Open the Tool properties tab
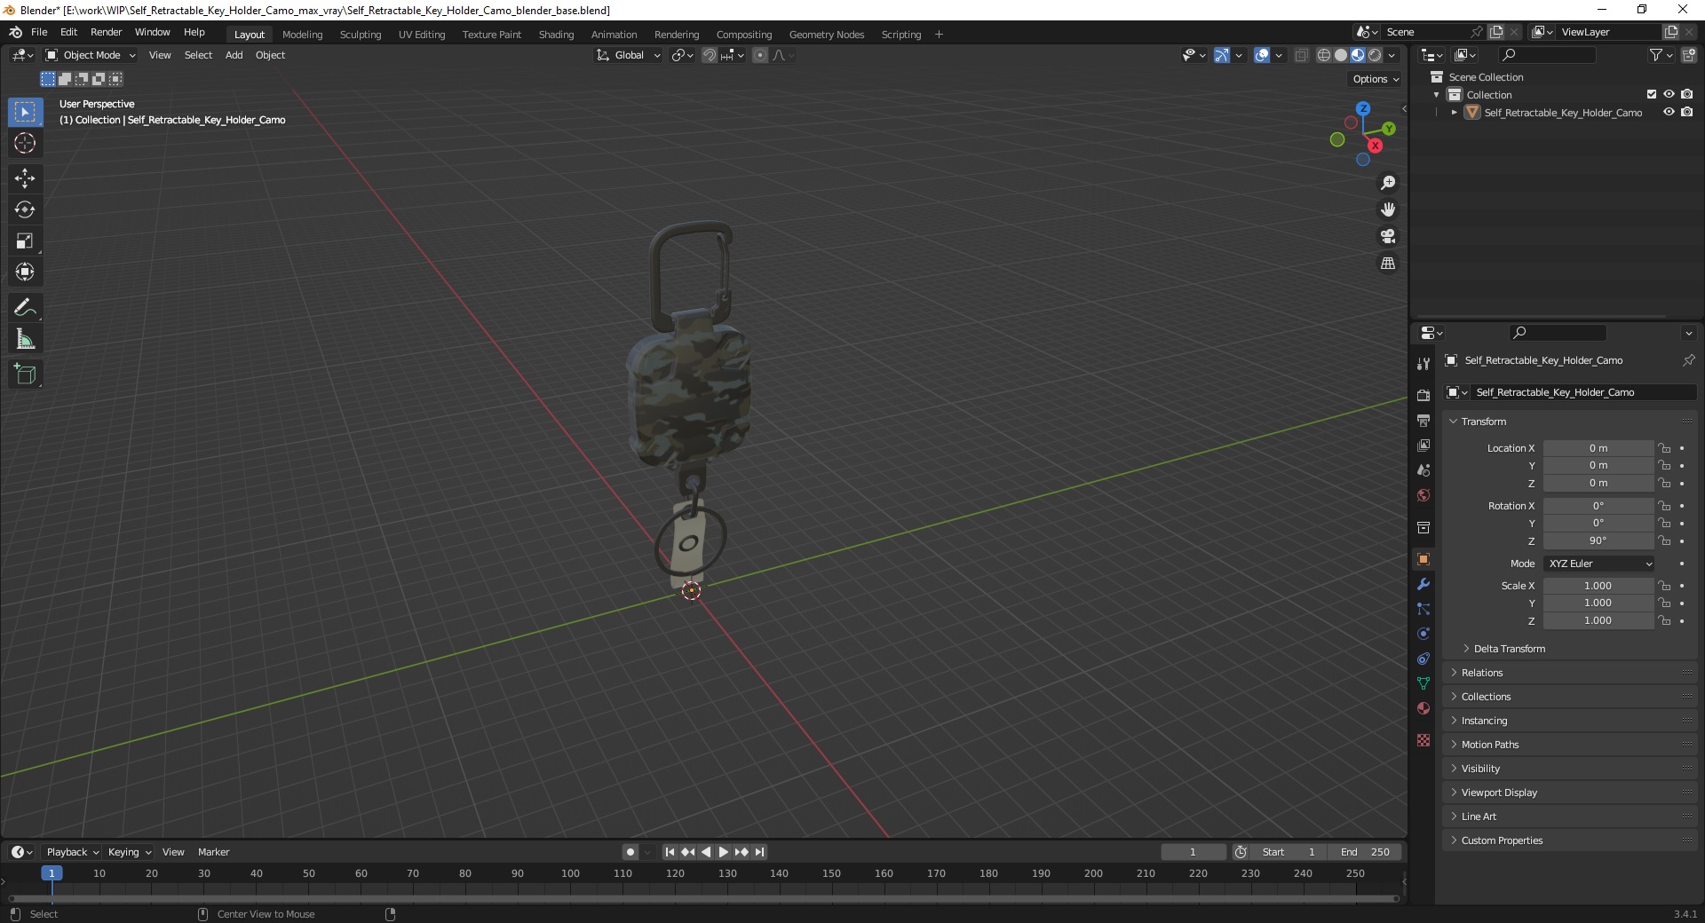1705x923 pixels. click(1423, 364)
